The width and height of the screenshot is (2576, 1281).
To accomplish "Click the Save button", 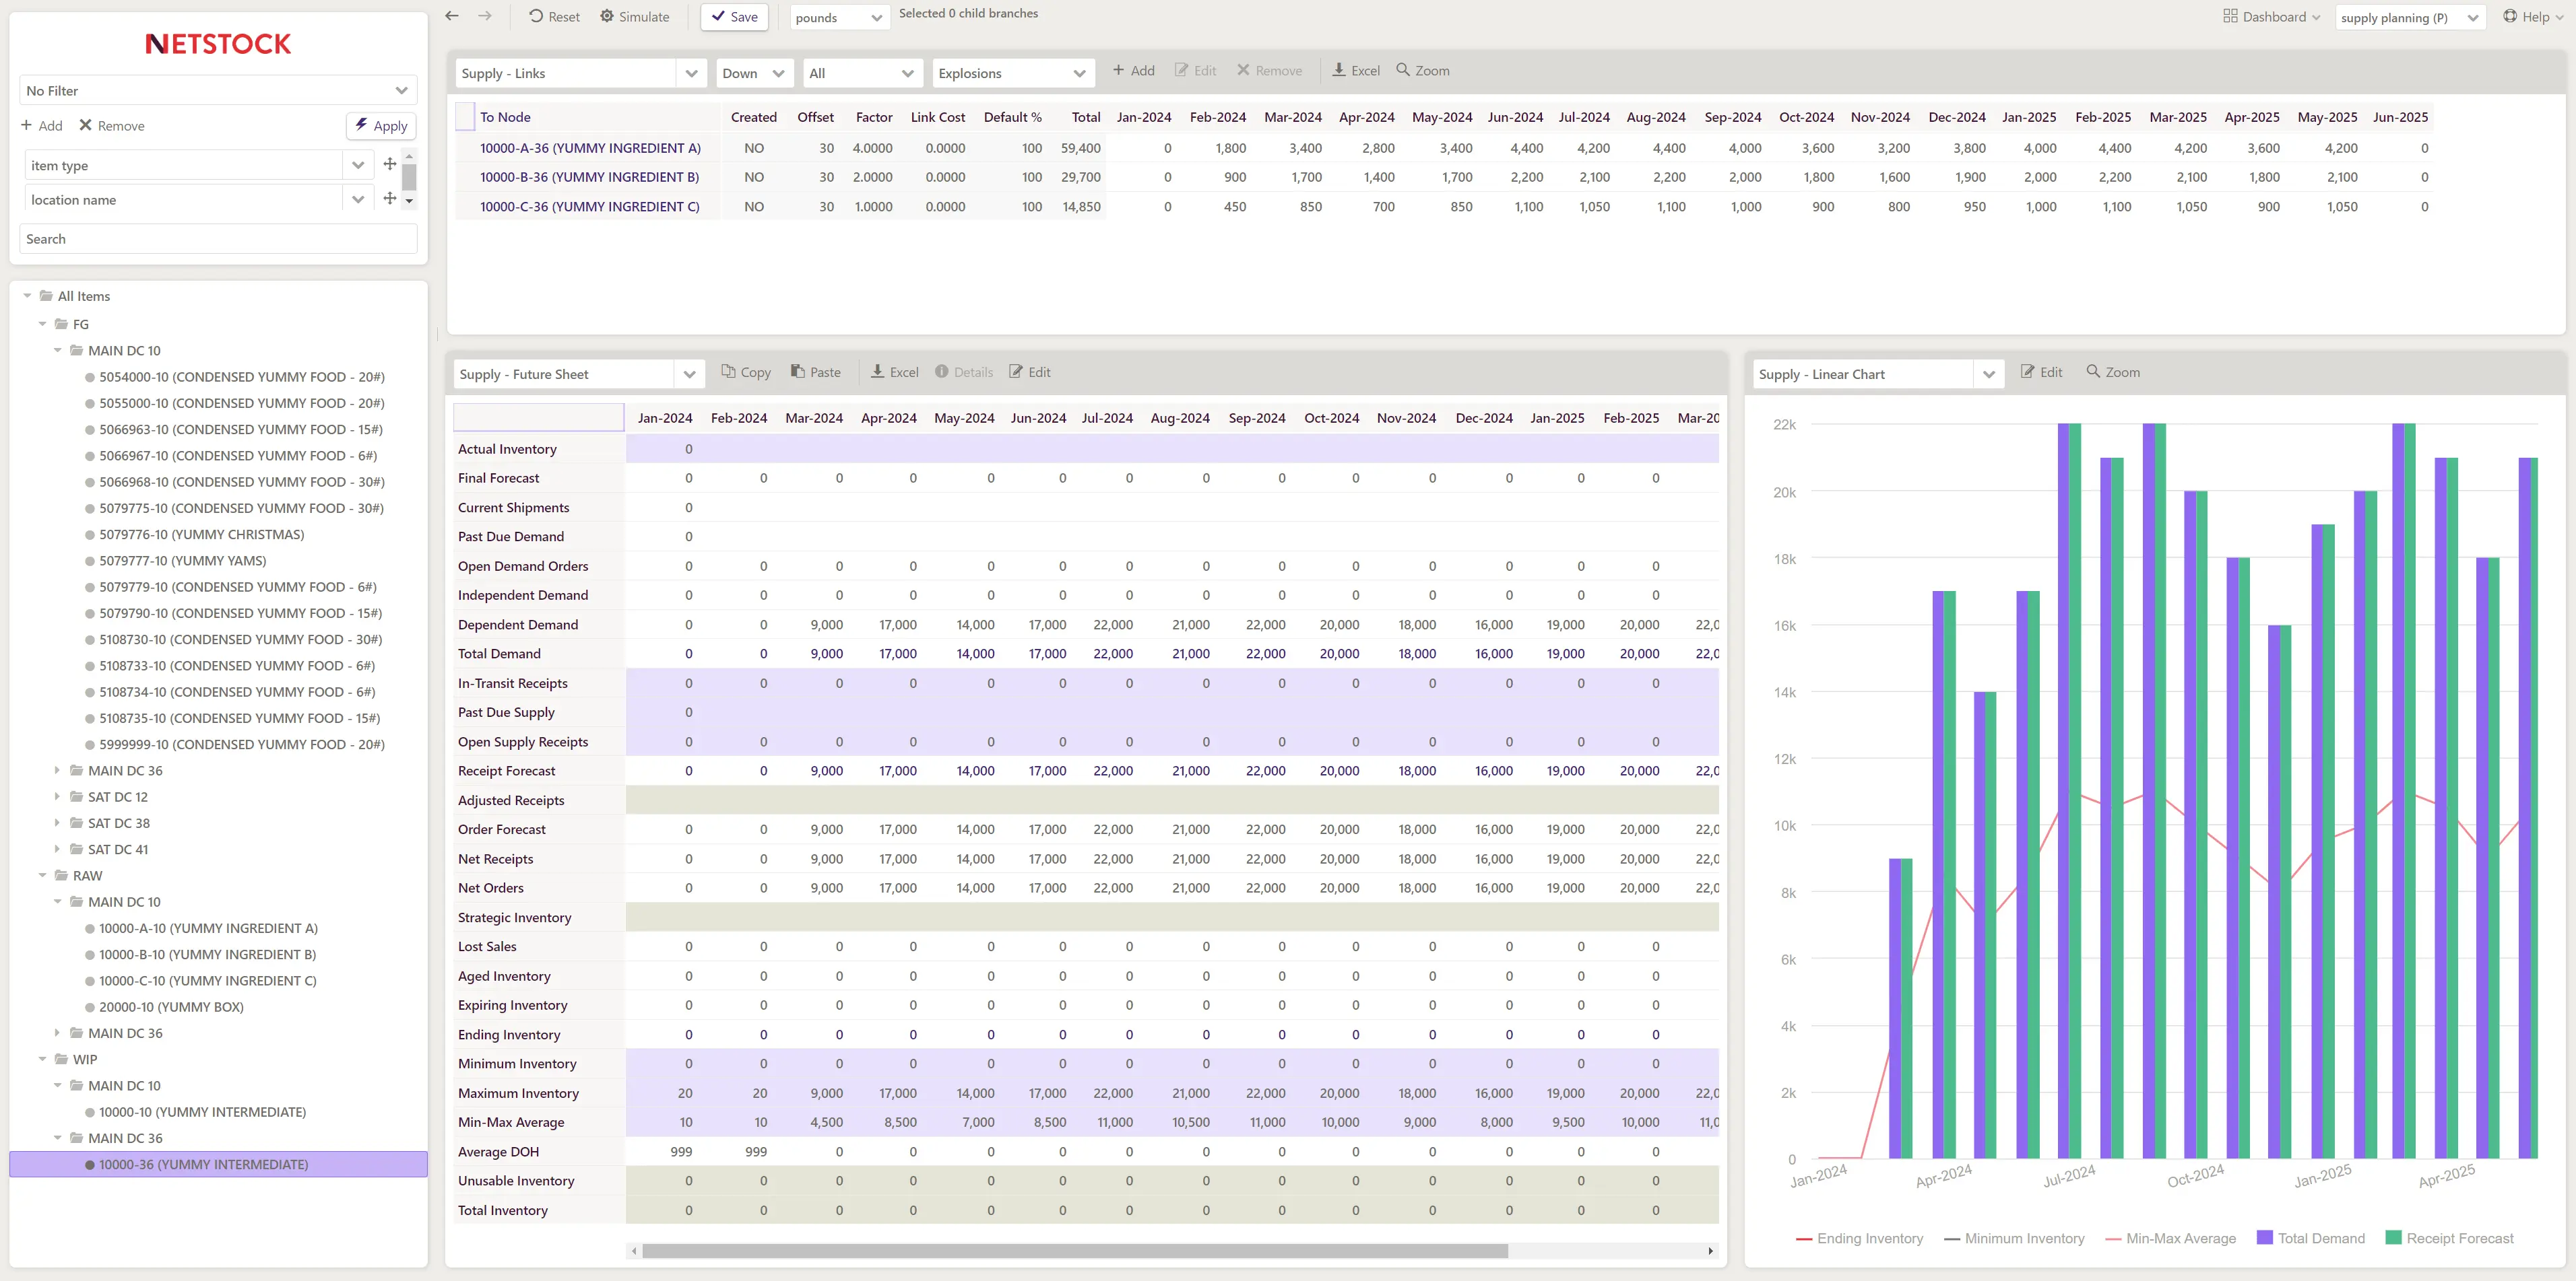I will point(734,16).
